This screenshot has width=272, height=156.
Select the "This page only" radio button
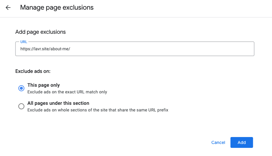pos(21,88)
